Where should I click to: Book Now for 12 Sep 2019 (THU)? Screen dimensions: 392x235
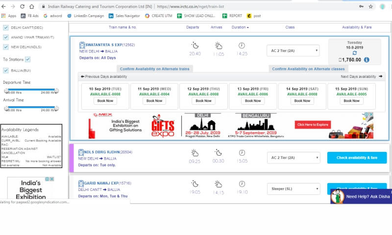click(203, 101)
